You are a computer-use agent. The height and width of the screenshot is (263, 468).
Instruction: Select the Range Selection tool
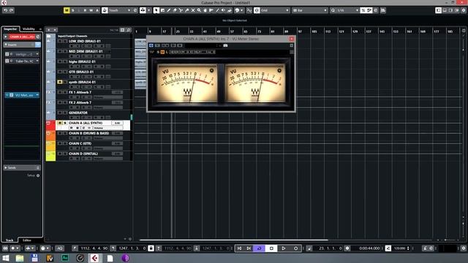coord(162,10)
